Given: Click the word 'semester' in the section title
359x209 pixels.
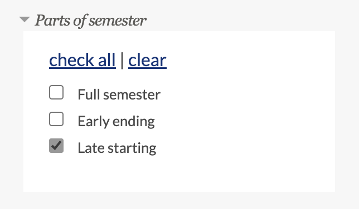Looking at the screenshot, I should tap(118, 21).
